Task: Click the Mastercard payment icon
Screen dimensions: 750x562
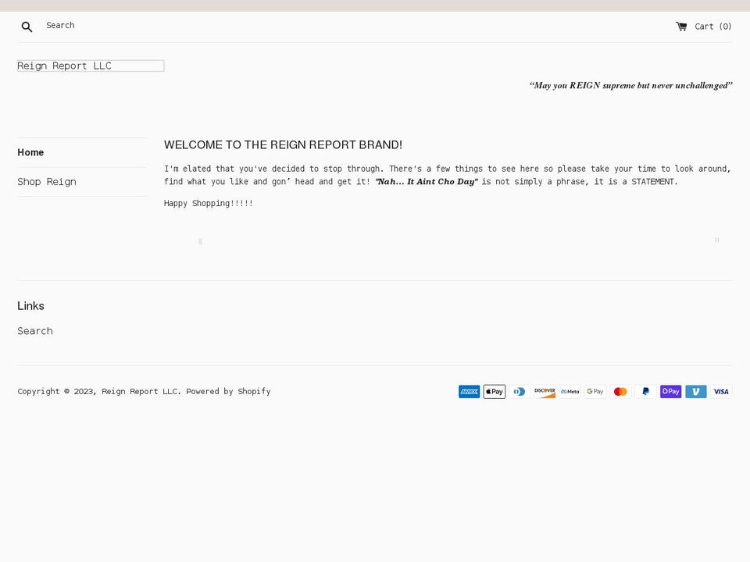Action: tap(620, 391)
